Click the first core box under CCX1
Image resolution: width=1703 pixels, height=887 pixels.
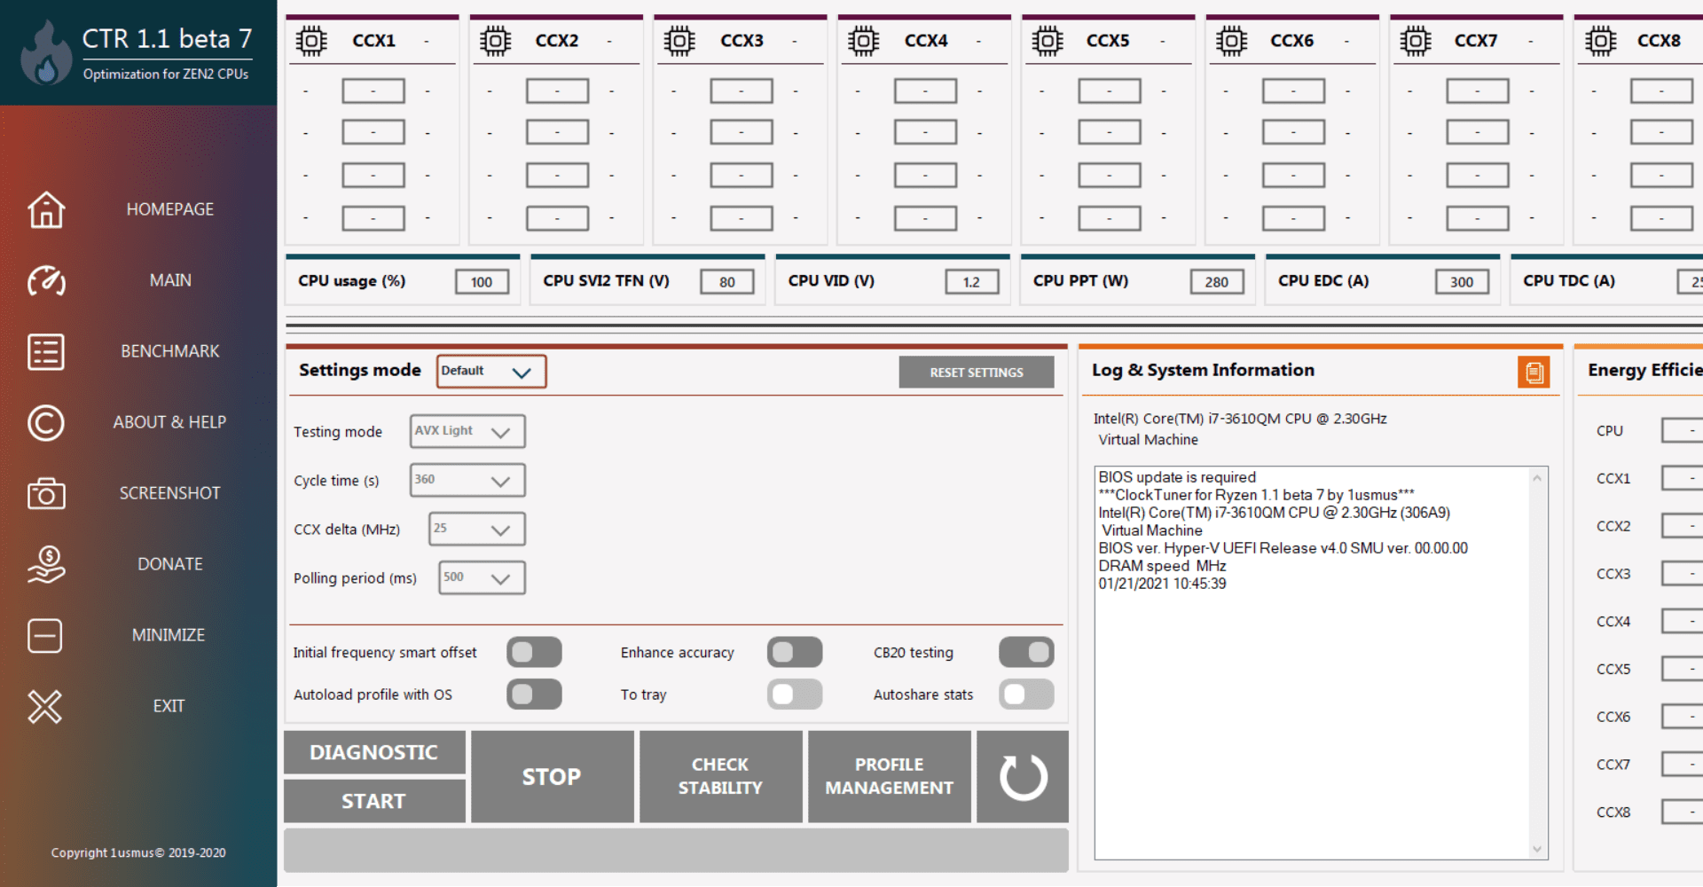click(x=373, y=90)
